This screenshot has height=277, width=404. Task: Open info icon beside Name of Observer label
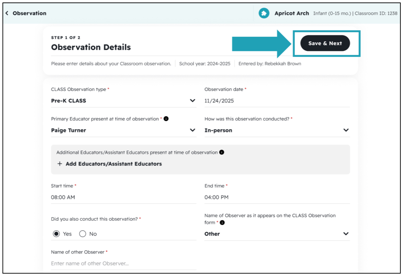pos(222,223)
